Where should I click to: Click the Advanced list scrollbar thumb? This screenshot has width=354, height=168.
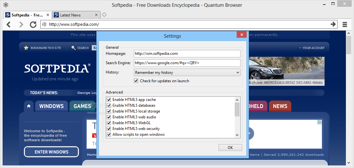click(x=237, y=110)
